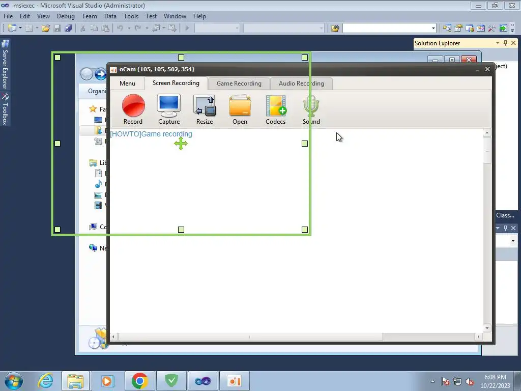Open the Test menu

[151, 16]
